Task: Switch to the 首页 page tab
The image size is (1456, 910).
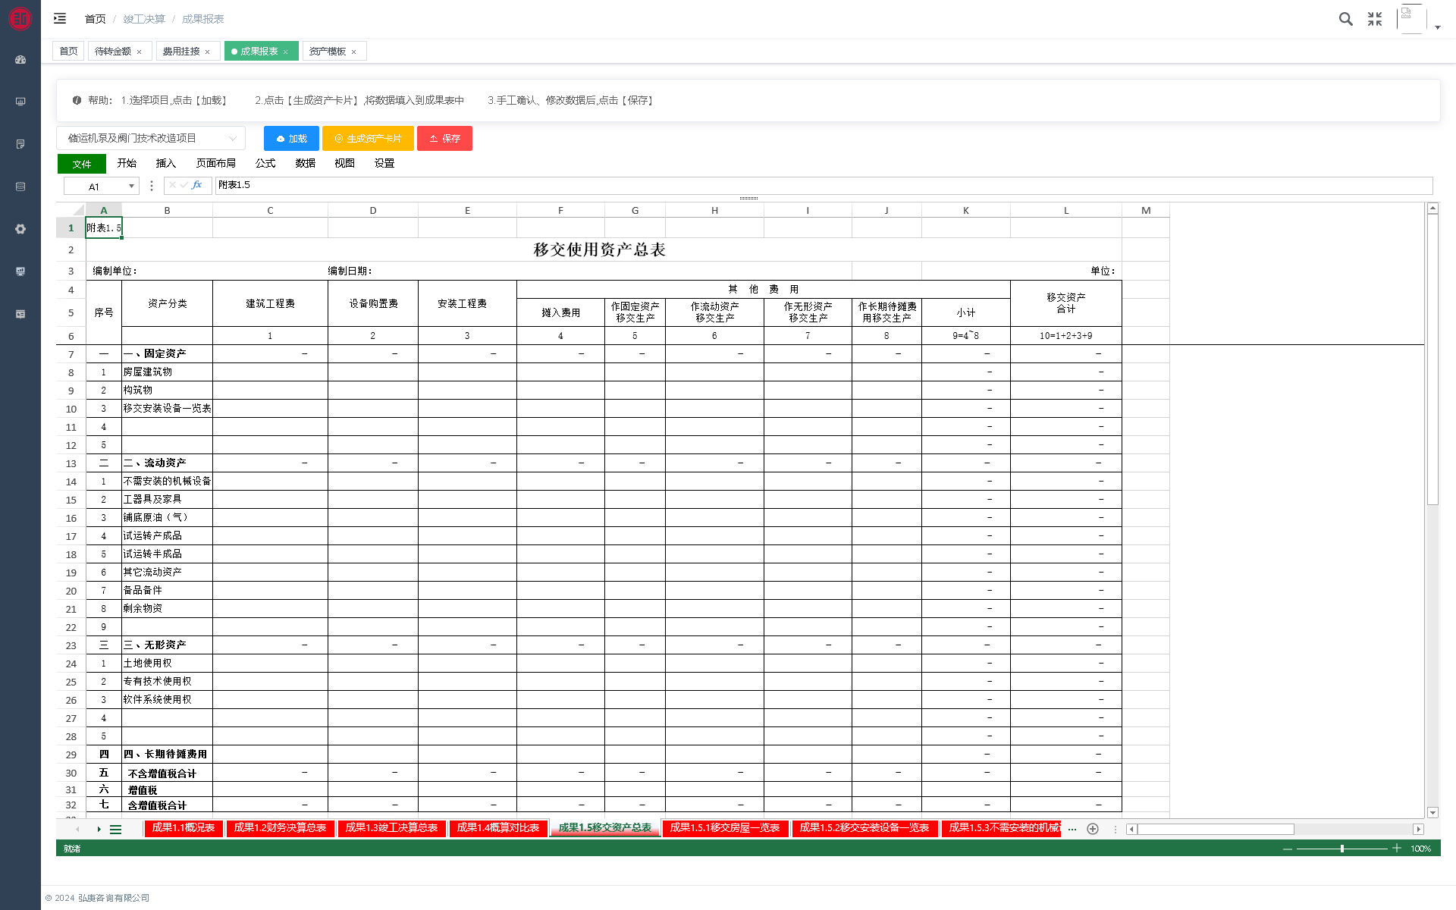Action: point(68,51)
